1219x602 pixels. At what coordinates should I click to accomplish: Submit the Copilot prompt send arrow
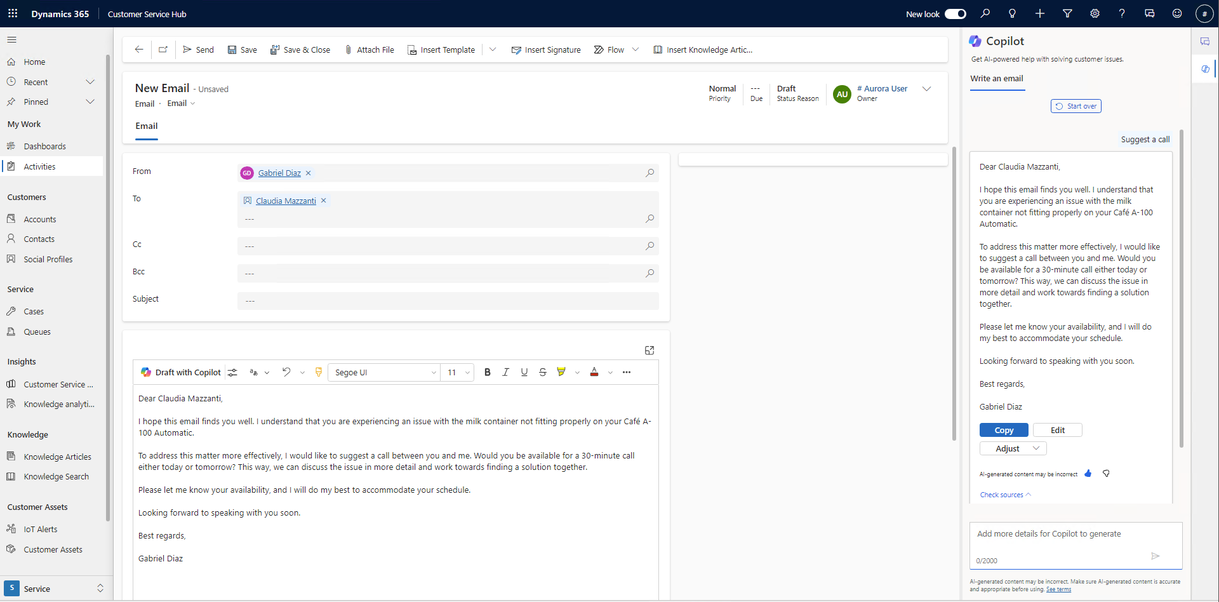pyautogui.click(x=1156, y=556)
